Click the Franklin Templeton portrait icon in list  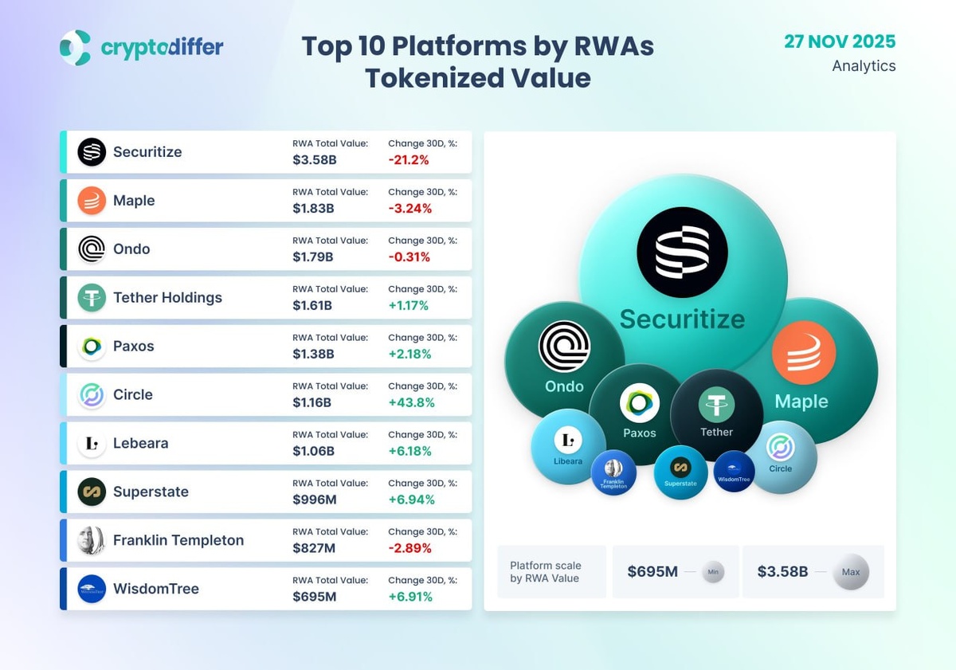click(x=92, y=541)
